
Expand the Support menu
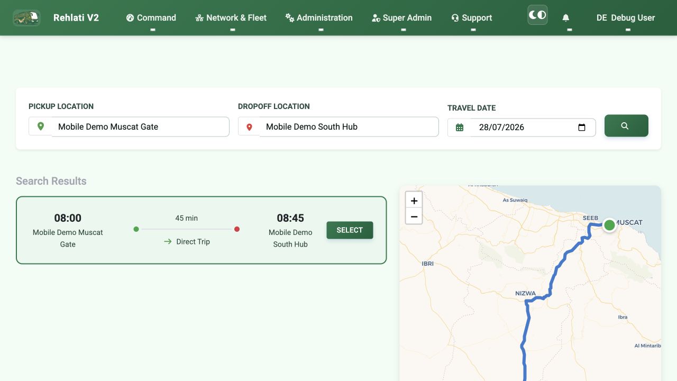click(472, 17)
